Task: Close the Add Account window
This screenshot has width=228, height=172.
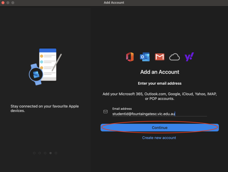Action: pos(3,3)
